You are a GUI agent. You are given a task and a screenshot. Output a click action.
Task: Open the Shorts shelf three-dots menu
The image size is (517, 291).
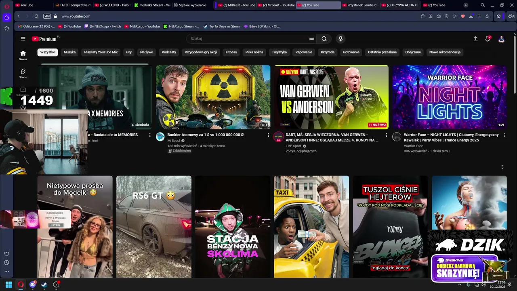point(502,167)
